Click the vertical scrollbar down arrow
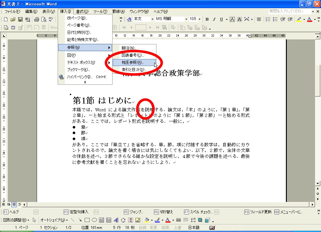 pyautogui.click(x=318, y=184)
